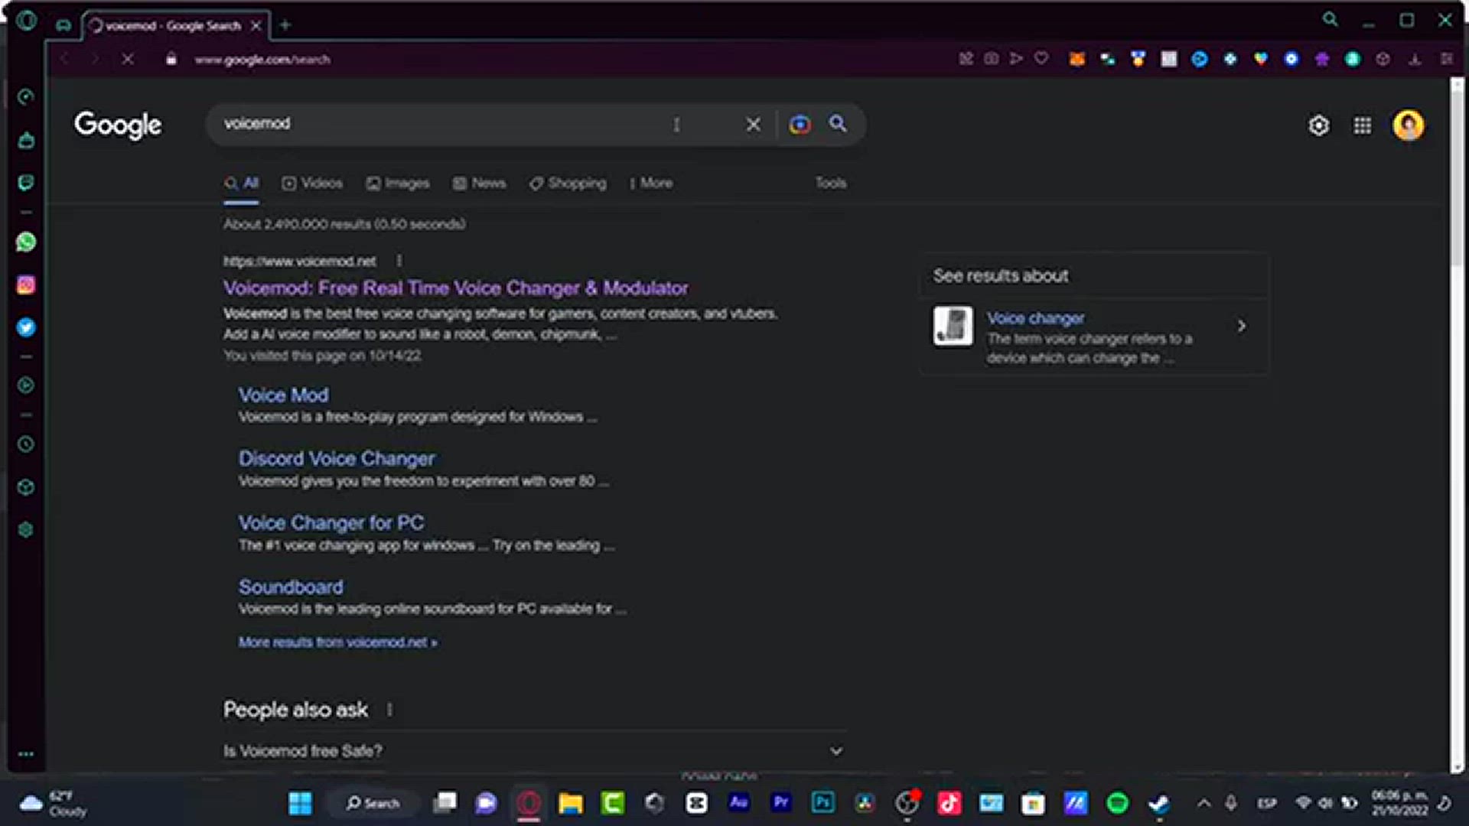
Task: Open TikTok from the taskbar
Action: click(949, 803)
